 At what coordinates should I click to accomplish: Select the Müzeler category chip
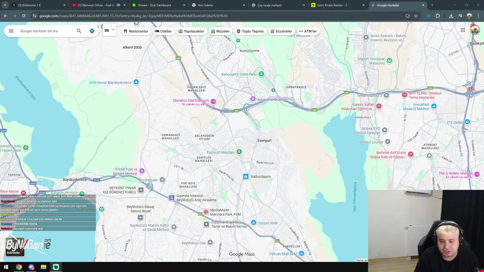pos(220,31)
